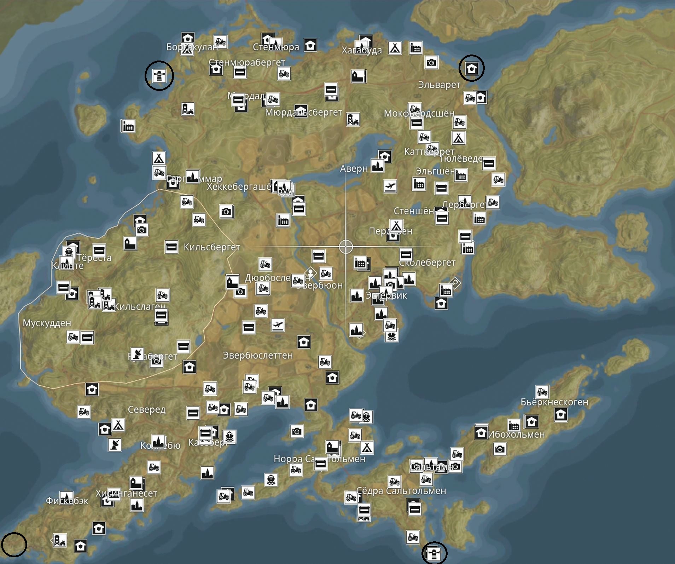675x564 pixels.
Task: Select the watchtower icon southwest of Мюрдален
Action: [187, 109]
